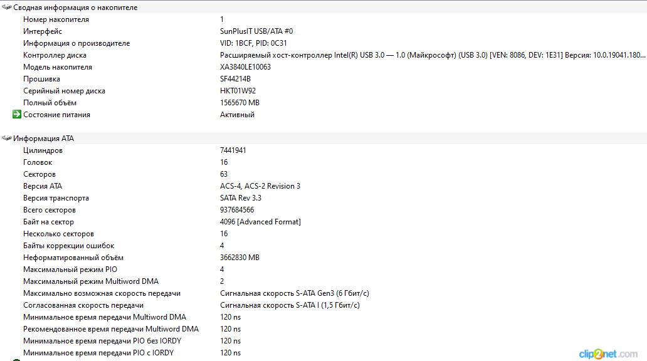Click the 1565670 MB value

pyautogui.click(x=239, y=103)
